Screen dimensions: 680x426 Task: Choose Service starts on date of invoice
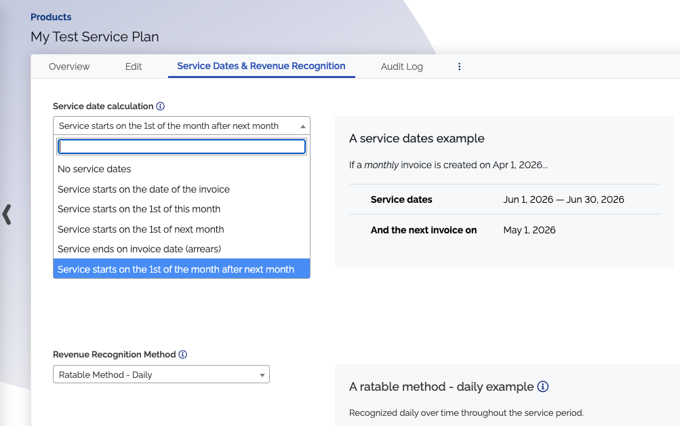(x=144, y=189)
